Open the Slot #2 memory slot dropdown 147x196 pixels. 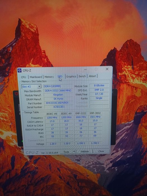(x=31, y=86)
